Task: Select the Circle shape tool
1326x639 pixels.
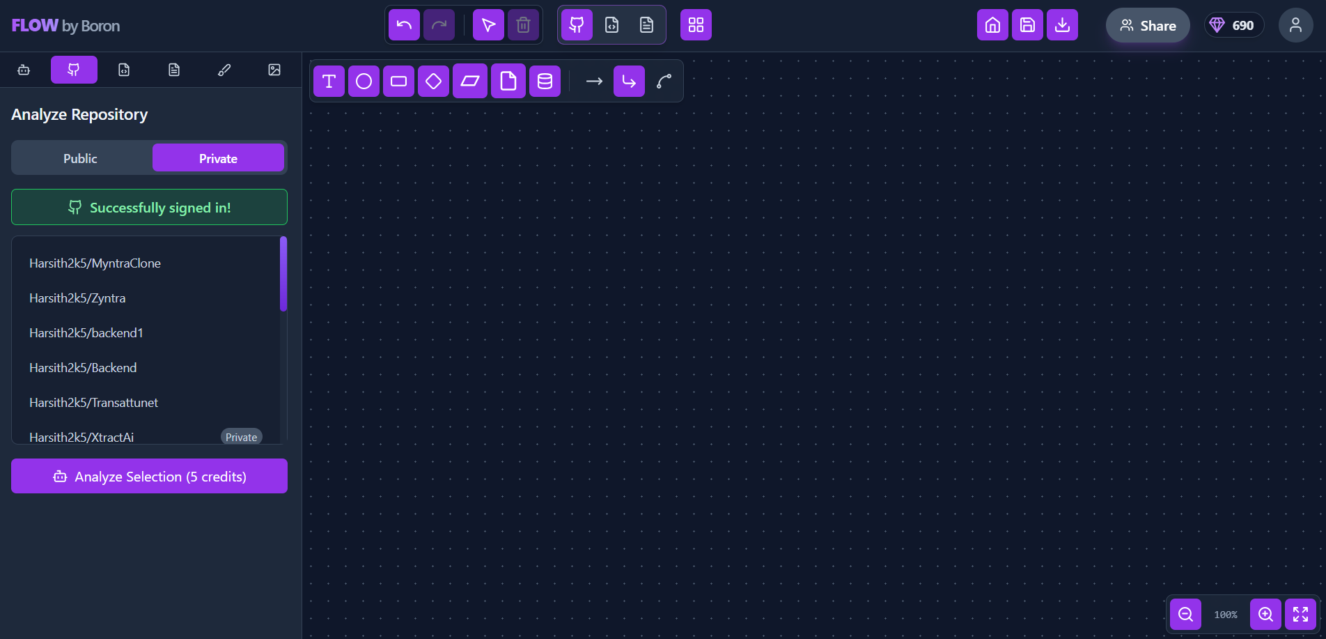Action: (364, 81)
